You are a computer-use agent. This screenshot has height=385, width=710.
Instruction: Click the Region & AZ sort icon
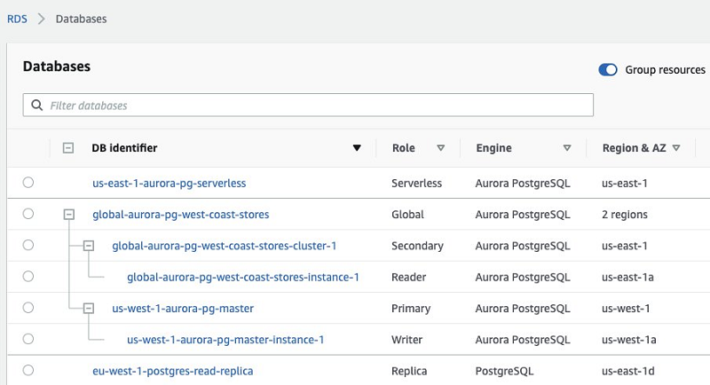(676, 148)
